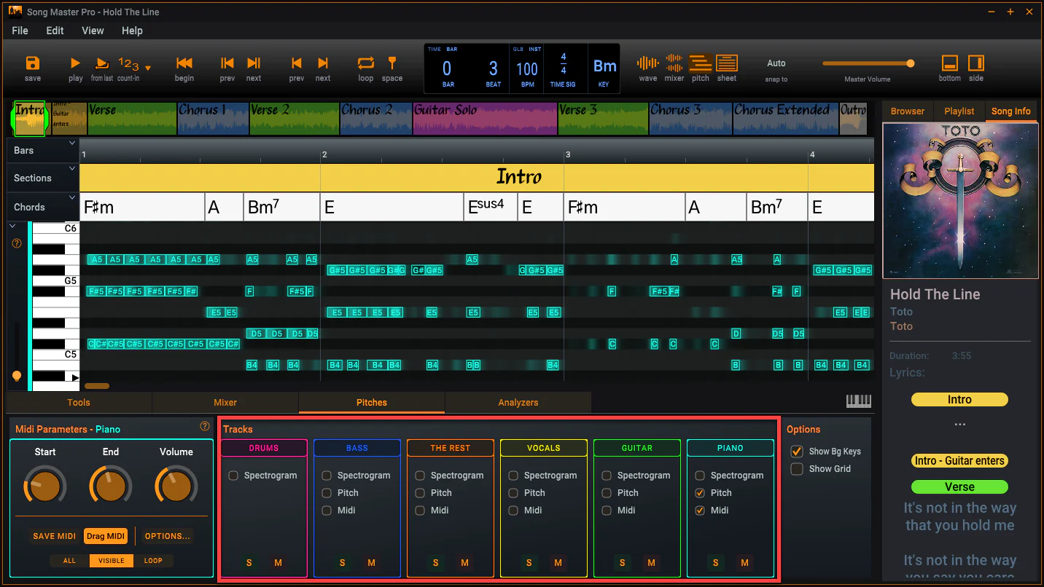Switch to Browser tab
The height and width of the screenshot is (587, 1044).
(x=908, y=111)
